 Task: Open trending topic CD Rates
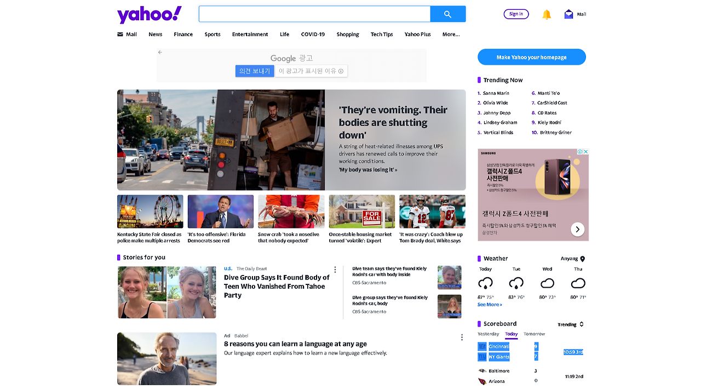coord(548,113)
